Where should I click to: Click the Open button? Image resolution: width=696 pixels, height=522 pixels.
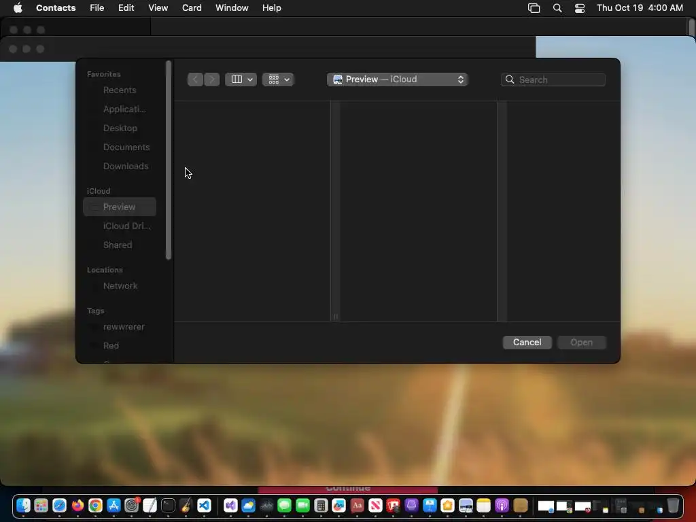coord(582,343)
